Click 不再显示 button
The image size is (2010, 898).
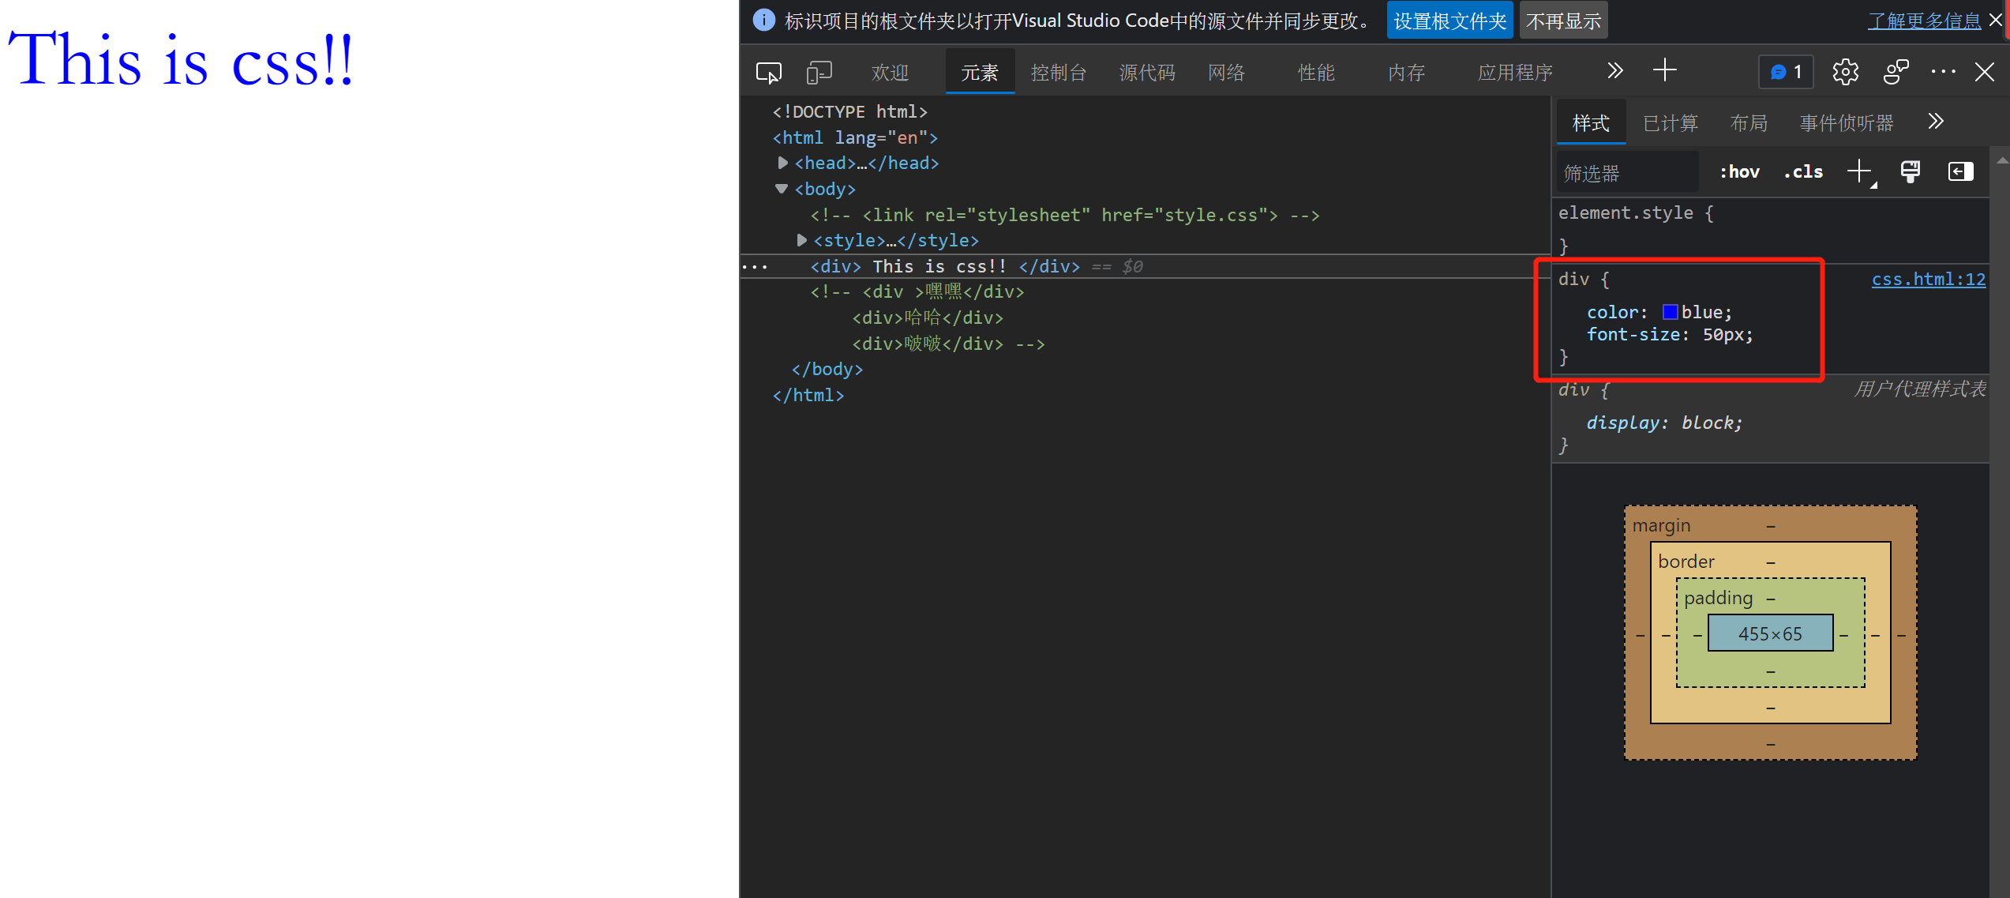[x=1563, y=21]
